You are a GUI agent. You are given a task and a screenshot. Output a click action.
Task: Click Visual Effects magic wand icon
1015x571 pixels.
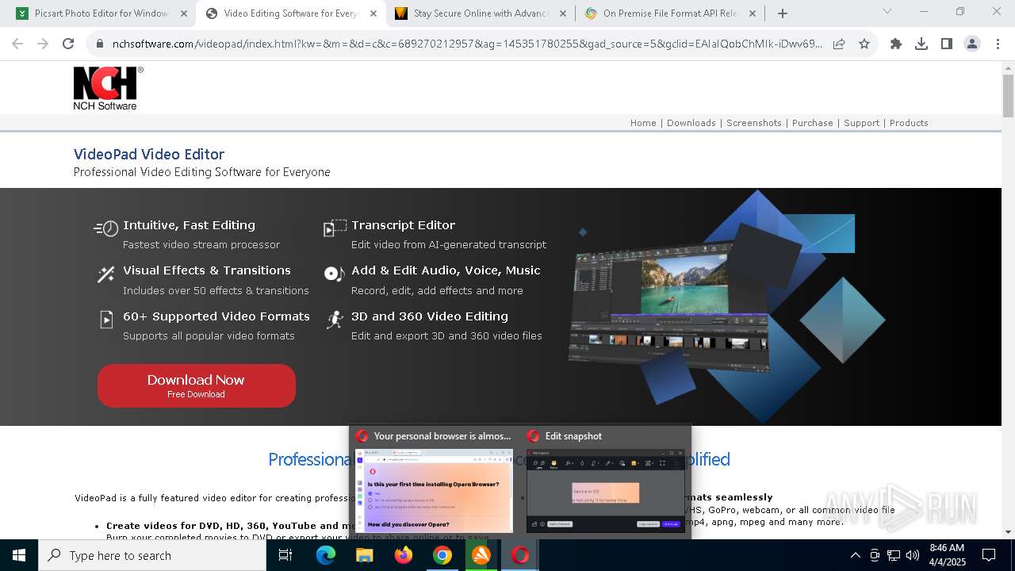click(x=105, y=274)
